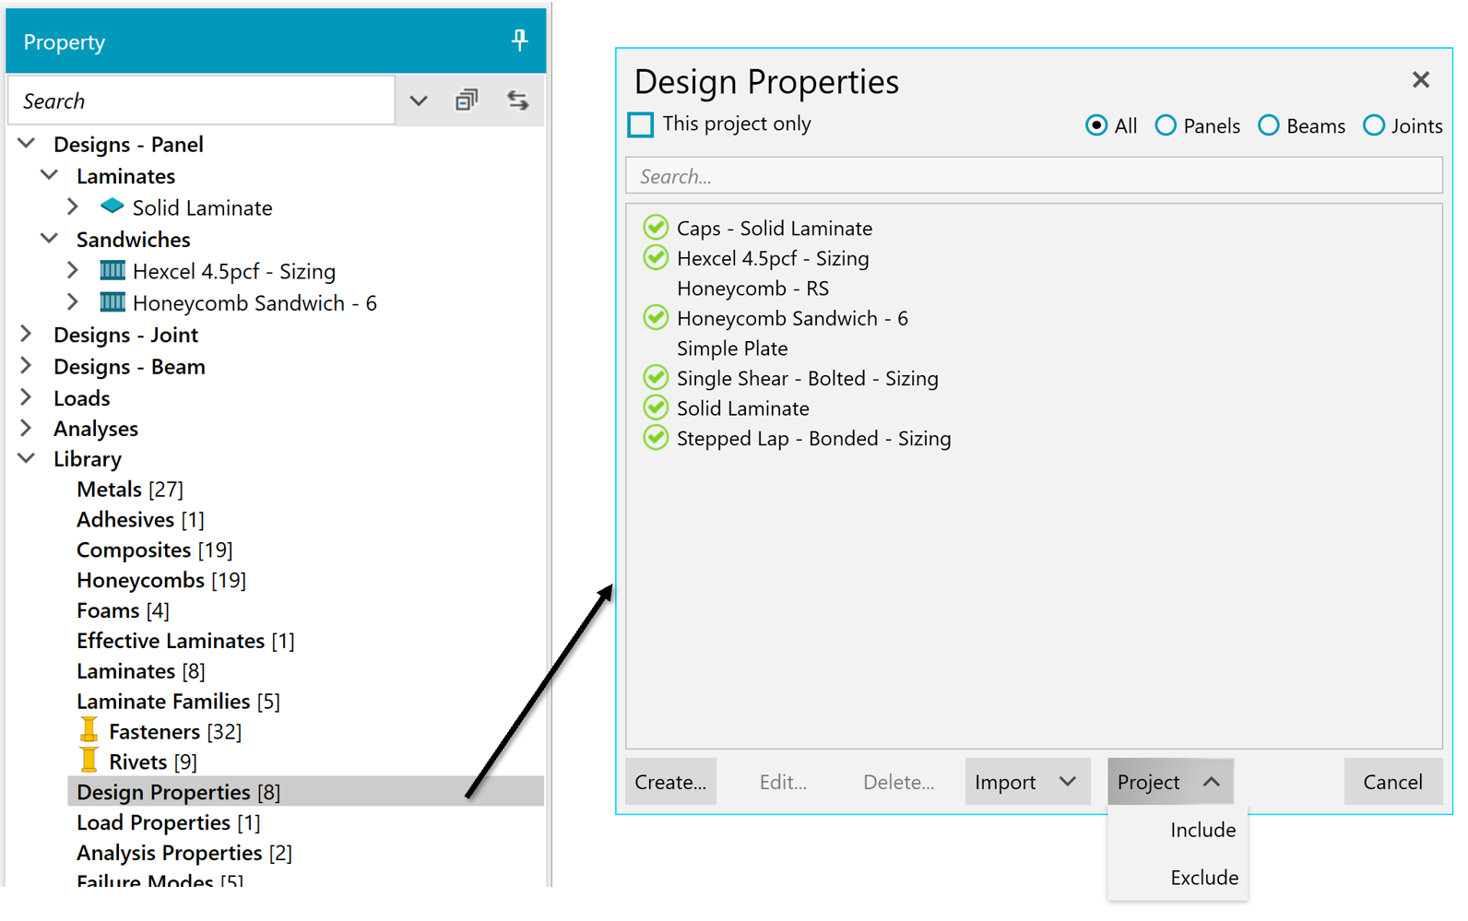Click green check beside Honeycomb Sandwich - 6 in list

[x=656, y=318]
